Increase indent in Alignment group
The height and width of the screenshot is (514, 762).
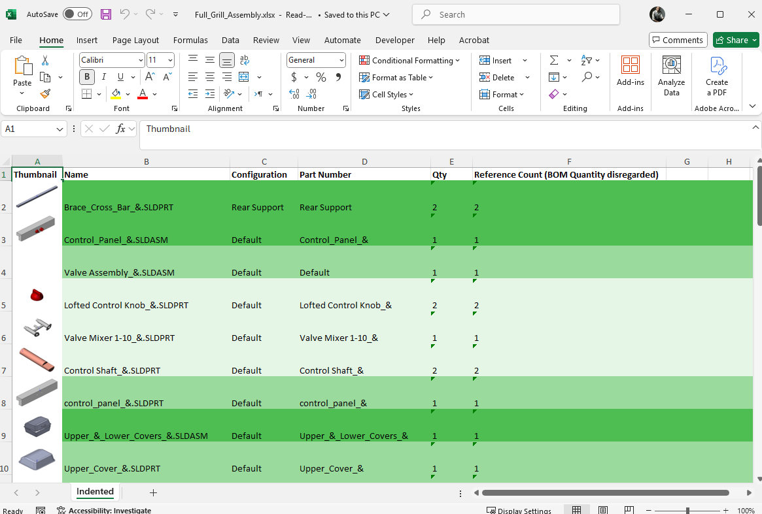tap(210, 93)
